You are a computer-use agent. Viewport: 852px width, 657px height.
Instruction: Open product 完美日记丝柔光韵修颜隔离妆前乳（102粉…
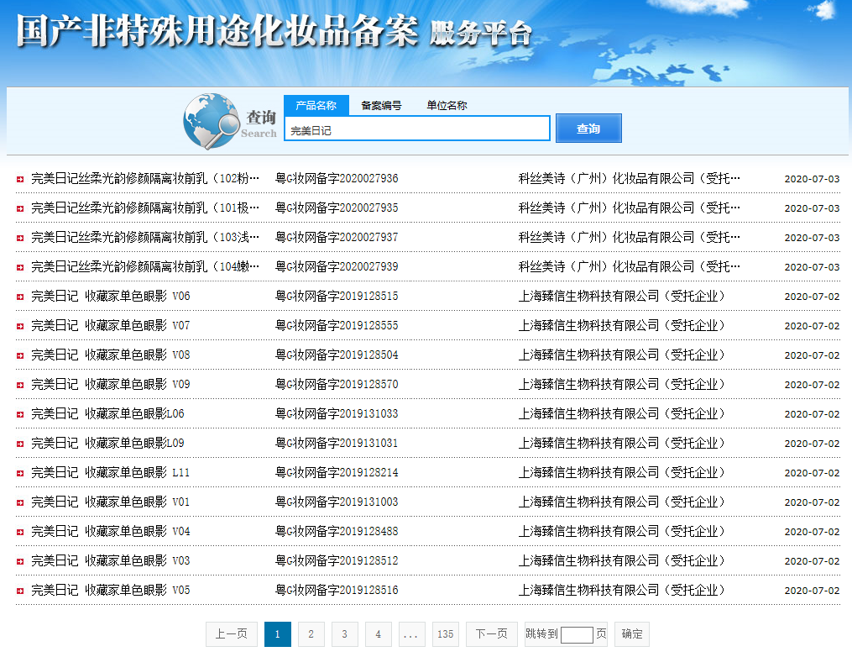(145, 178)
